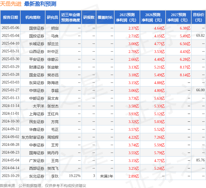Click coverage duration 未满1年

106,176
